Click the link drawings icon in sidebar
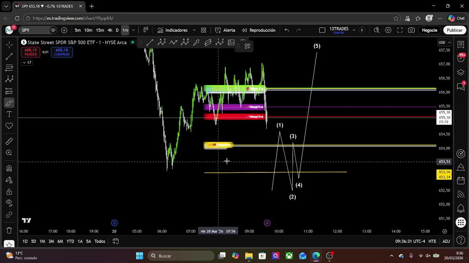 (9, 215)
